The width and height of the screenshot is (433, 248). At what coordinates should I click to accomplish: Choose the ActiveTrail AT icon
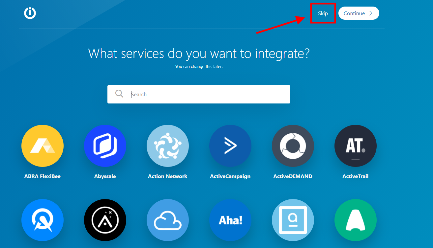(356, 146)
